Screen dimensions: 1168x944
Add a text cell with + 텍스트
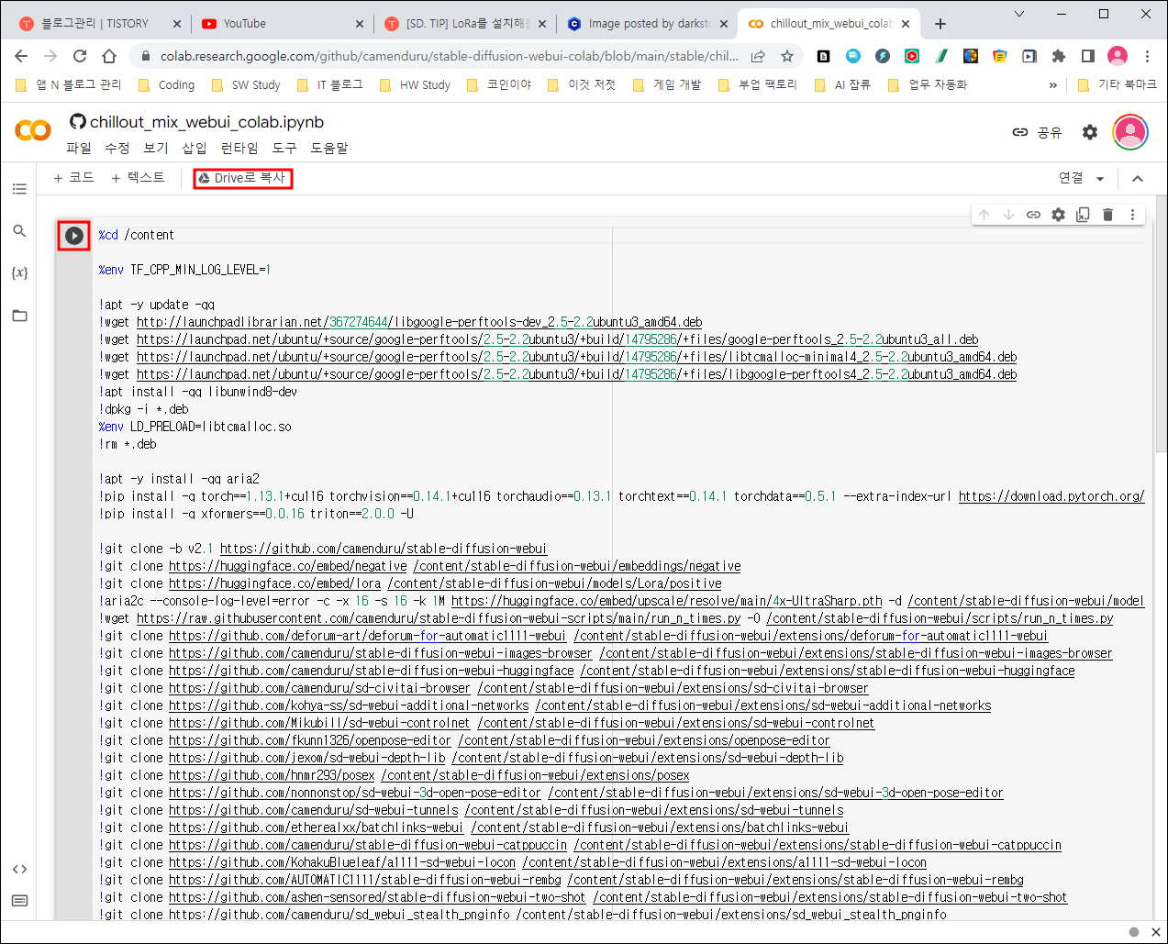(x=138, y=178)
